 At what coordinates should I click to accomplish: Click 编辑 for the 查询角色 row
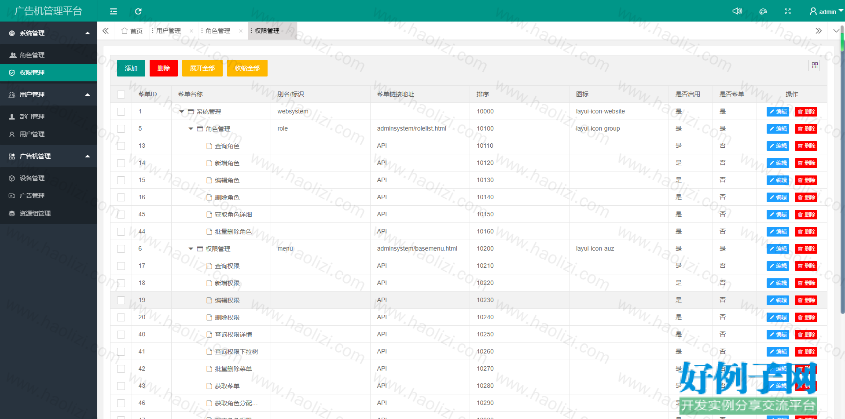[x=778, y=146]
